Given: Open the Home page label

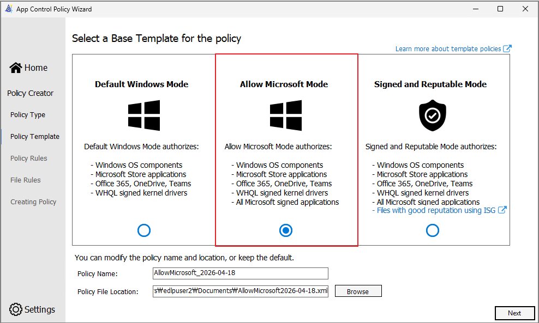Looking at the screenshot, I should pyautogui.click(x=36, y=68).
